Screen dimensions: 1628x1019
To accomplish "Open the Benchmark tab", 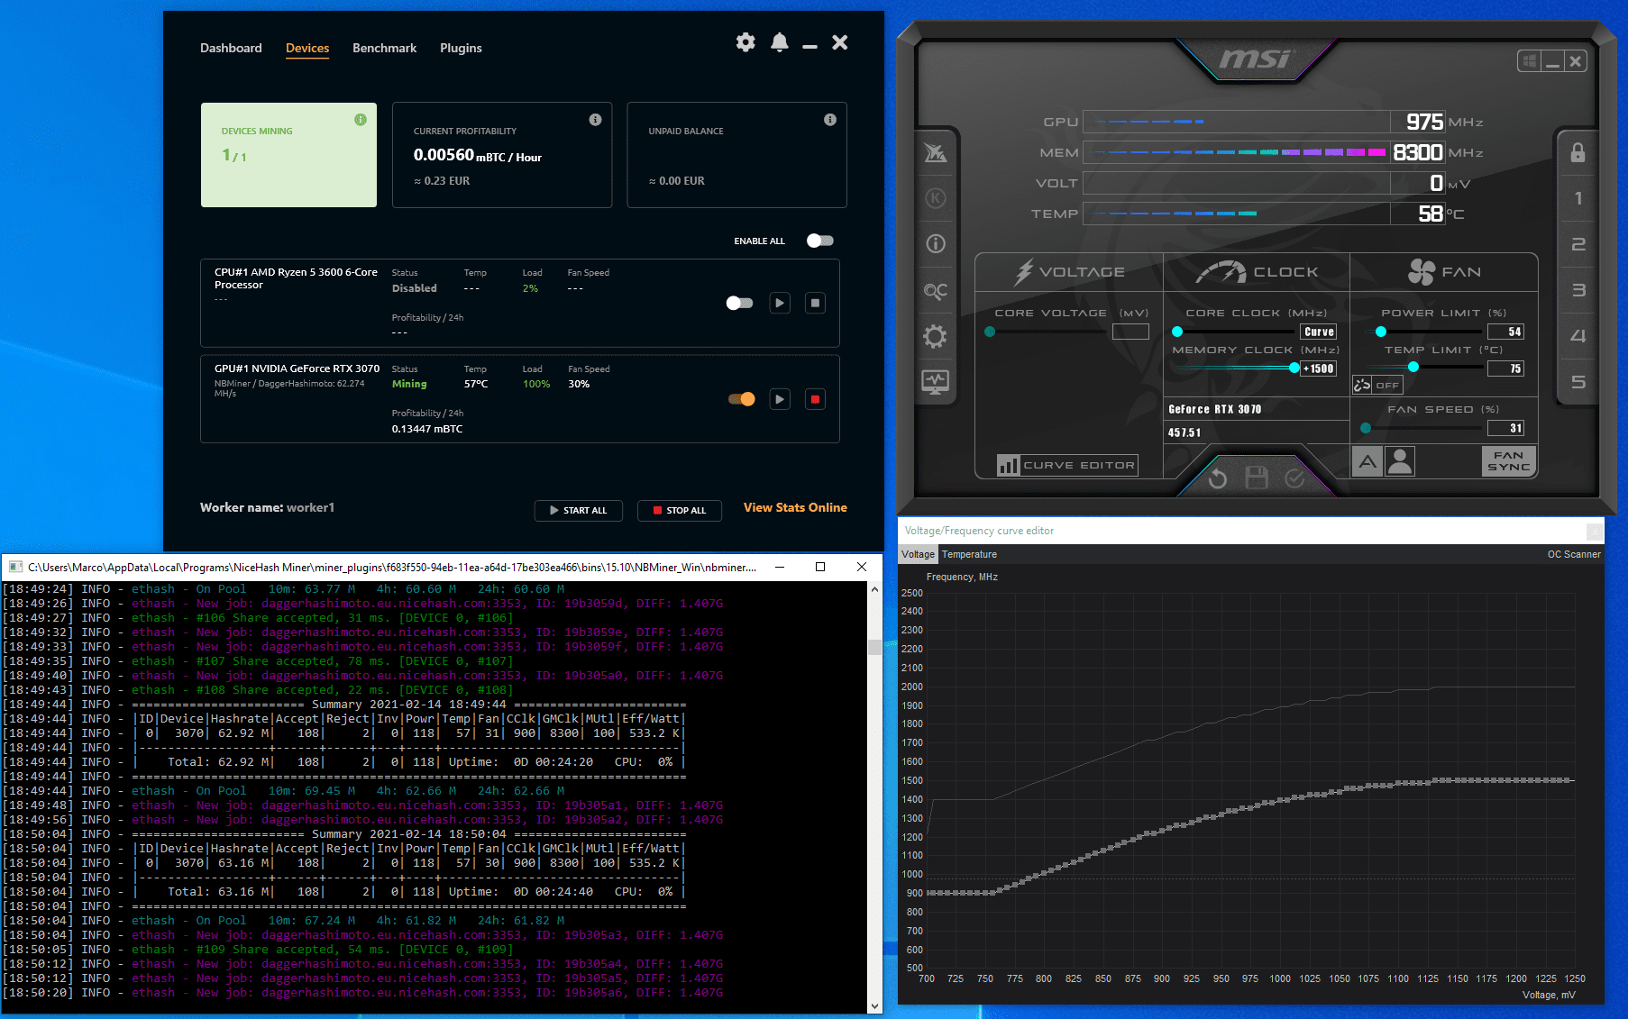I will tap(384, 48).
